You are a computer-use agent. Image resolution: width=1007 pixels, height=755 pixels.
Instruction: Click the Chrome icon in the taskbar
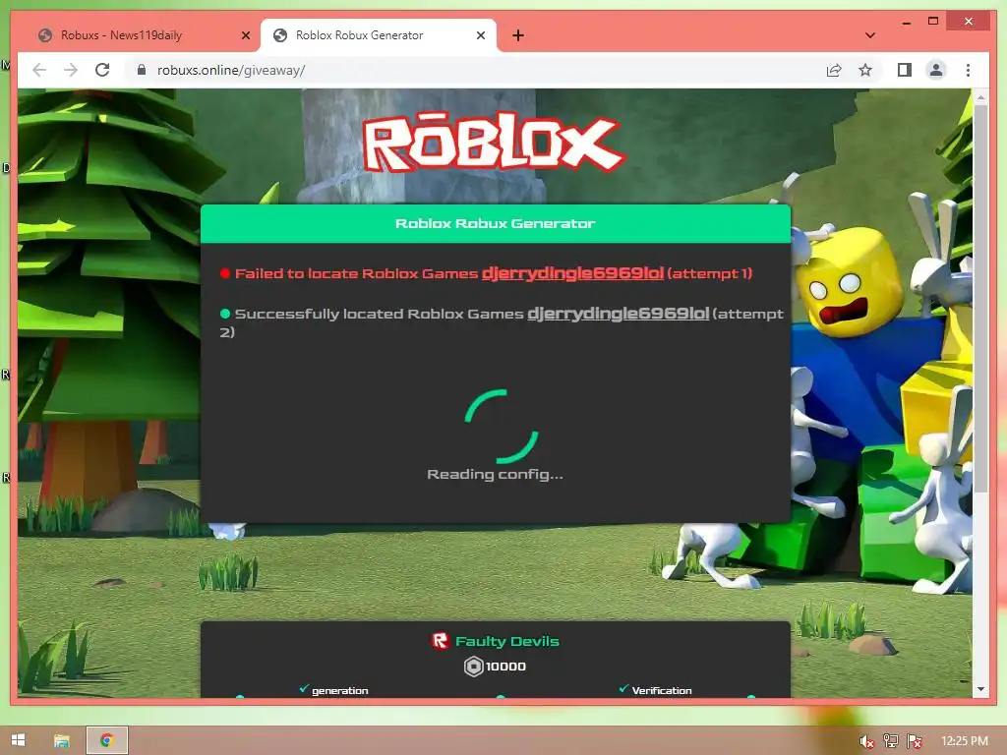pyautogui.click(x=106, y=740)
